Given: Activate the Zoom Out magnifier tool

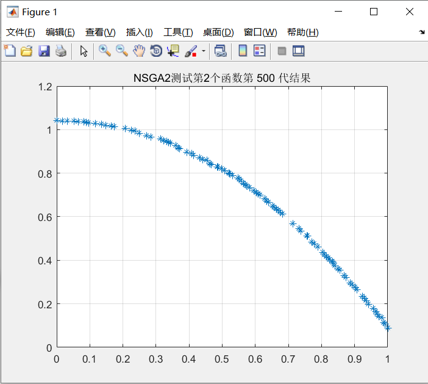Looking at the screenshot, I should pos(122,51).
